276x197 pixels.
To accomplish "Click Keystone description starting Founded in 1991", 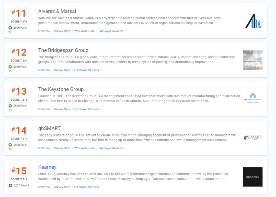I will (x=139, y=99).
